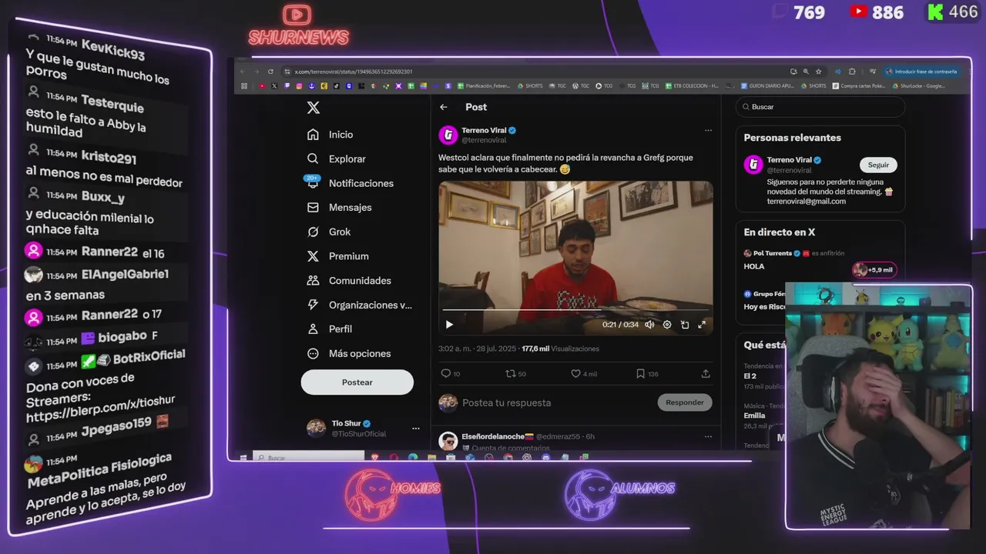The height and width of the screenshot is (554, 986).
Task: Mute the video volume icon
Action: coord(649,325)
